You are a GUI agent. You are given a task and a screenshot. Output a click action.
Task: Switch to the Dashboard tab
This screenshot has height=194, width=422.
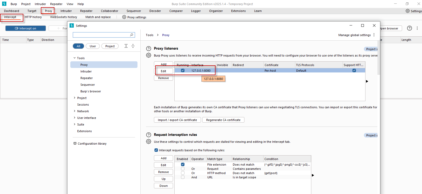pos(11,11)
